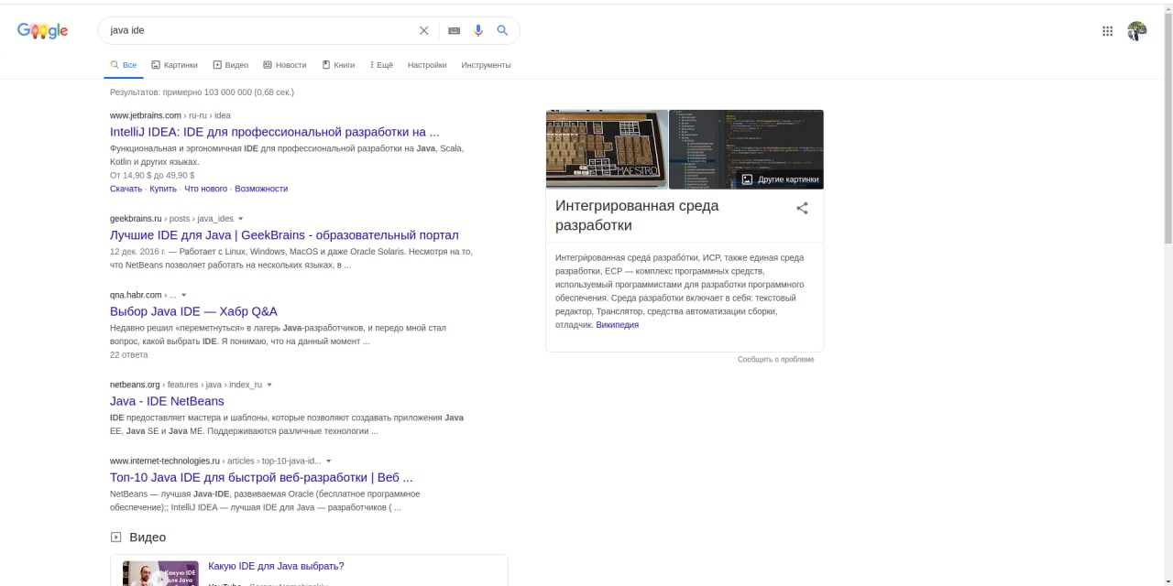Screen dimensions: 1173x586
Task: Open Лучшие IDE для Java GeekBrains result
Action: pos(284,234)
